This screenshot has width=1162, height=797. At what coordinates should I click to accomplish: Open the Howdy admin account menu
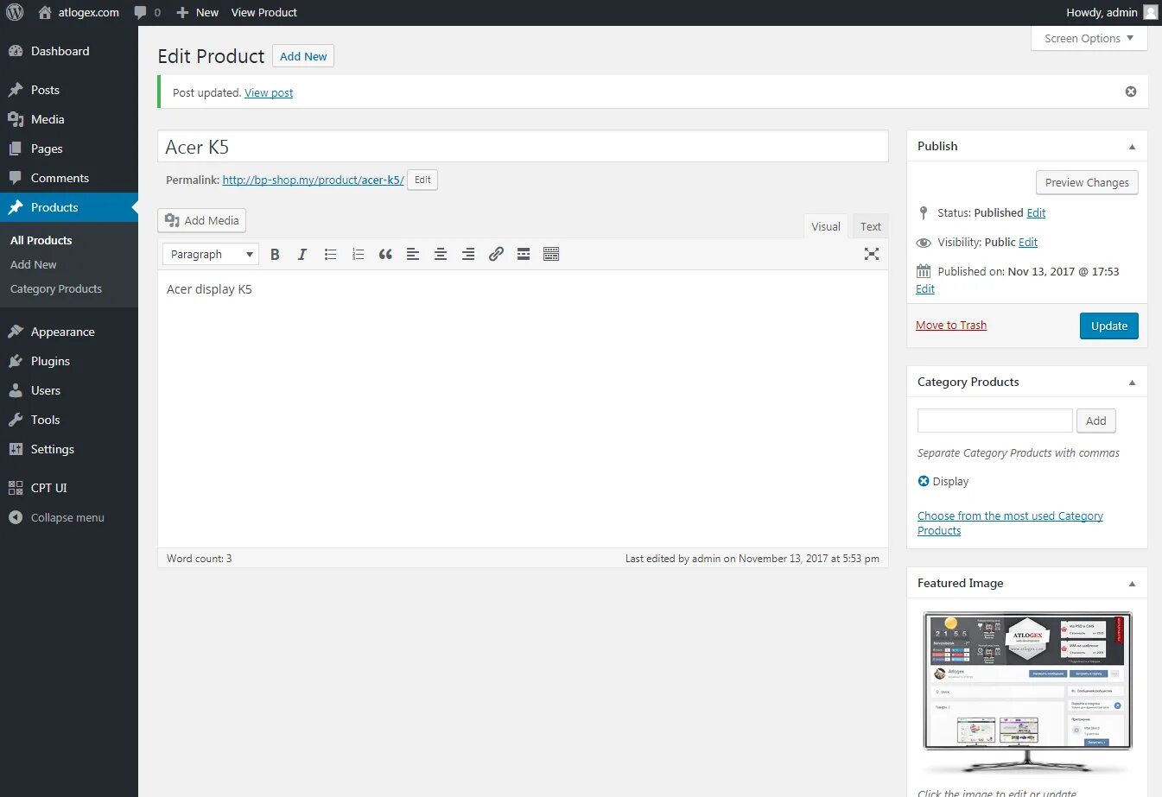point(1112,12)
